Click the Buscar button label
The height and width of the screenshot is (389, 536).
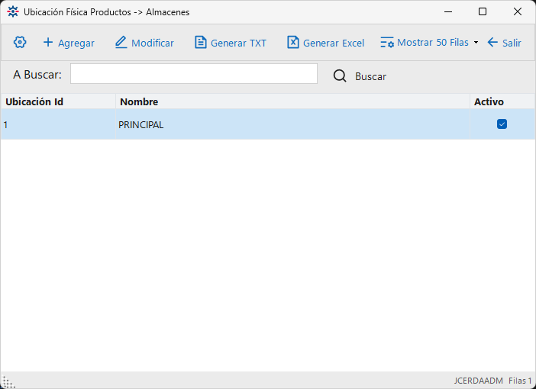(370, 76)
